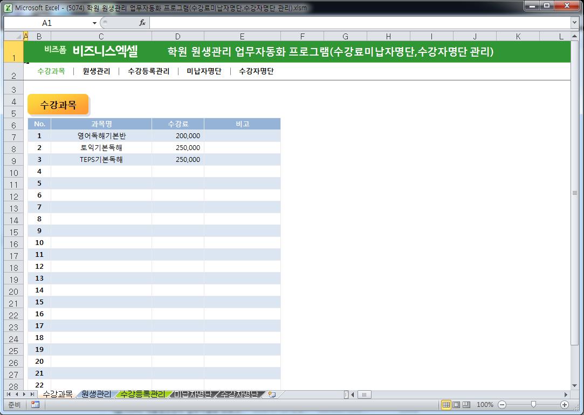Click the insert new worksheet tab icon
Viewport: 584px width, 415px height.
(x=272, y=394)
